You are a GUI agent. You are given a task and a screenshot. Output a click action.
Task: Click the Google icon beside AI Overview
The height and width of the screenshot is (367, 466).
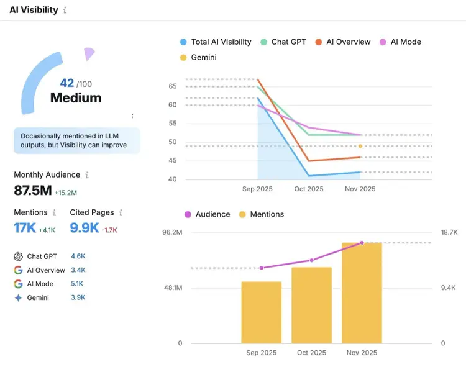19,270
